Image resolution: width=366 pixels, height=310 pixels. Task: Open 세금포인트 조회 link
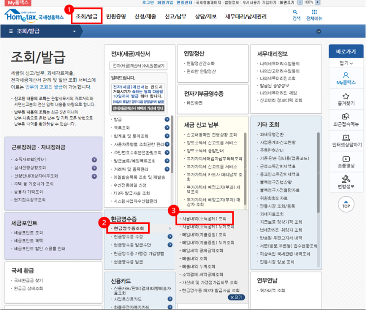coord(28,233)
